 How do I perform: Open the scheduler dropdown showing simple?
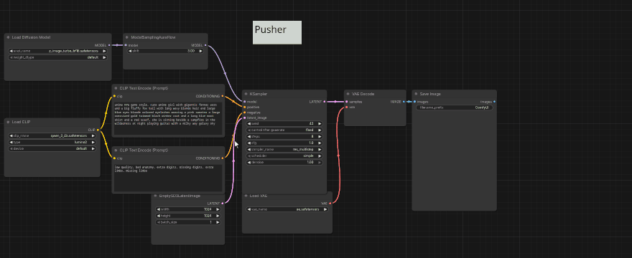284,156
